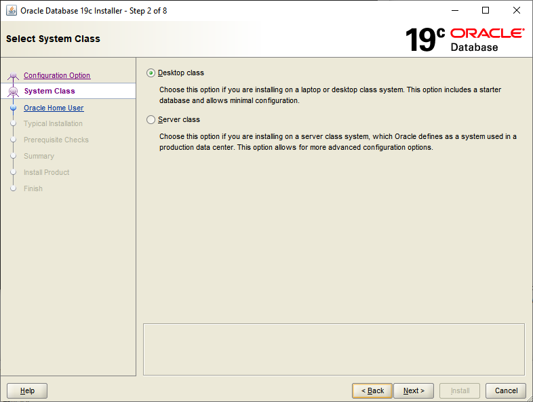
Task: Click the Server class description text
Action: point(338,142)
